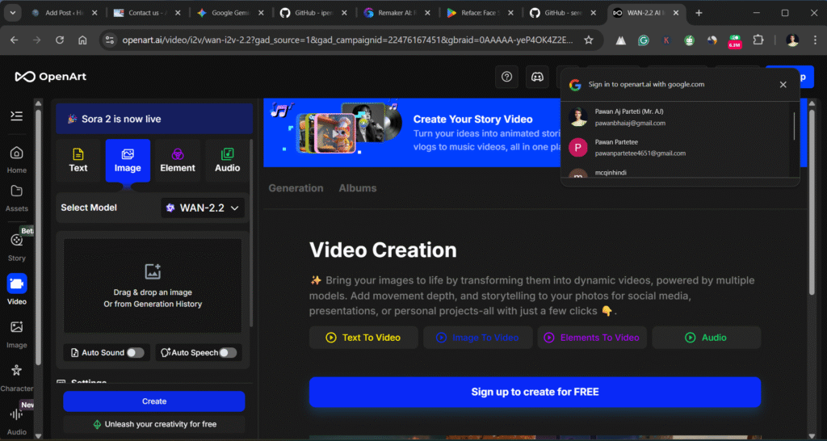The width and height of the screenshot is (827, 441).
Task: Sign in as Pawan Partetee account
Action: [x=675, y=148]
